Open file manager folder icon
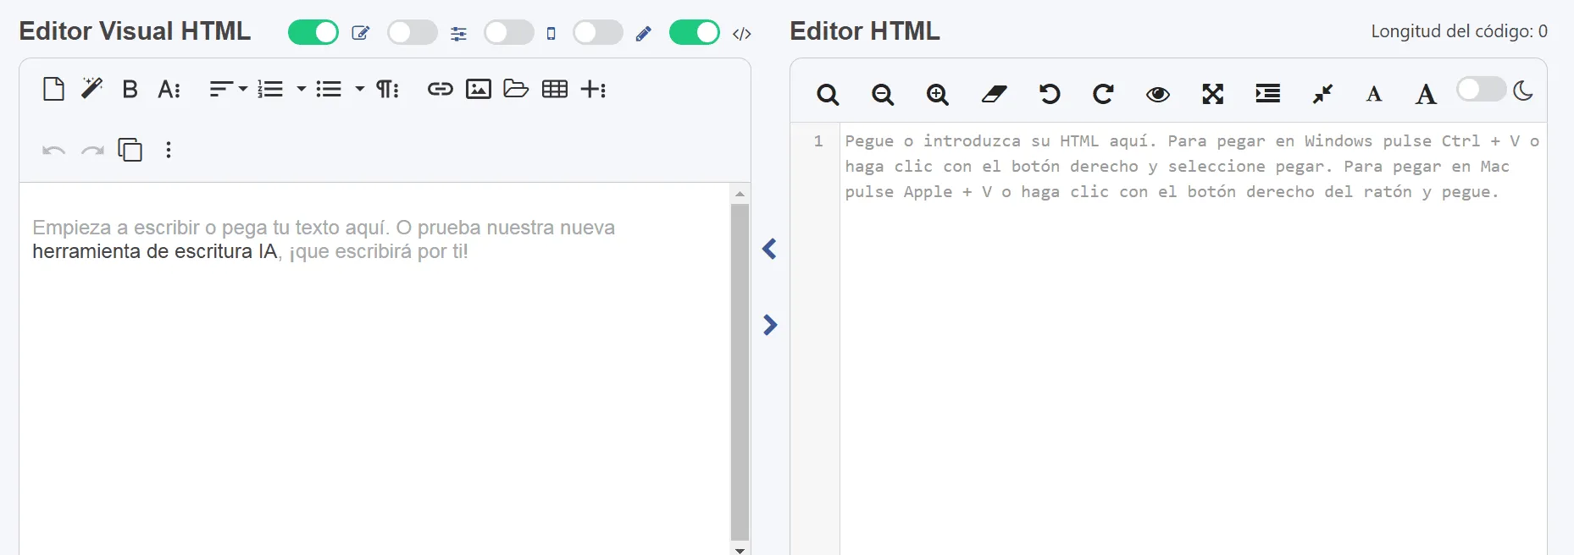 [x=516, y=89]
